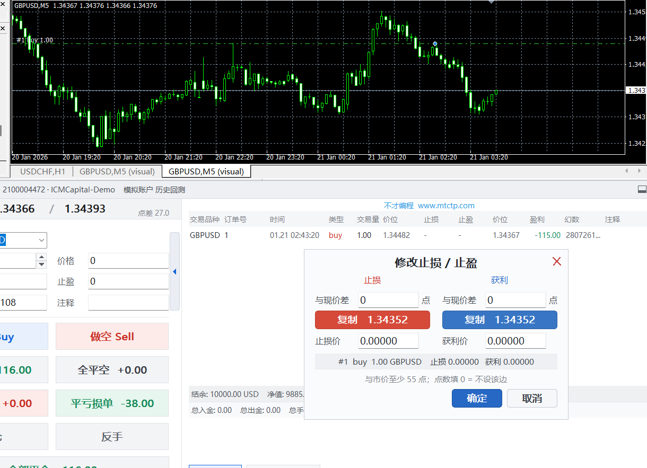Viewport: 647px width, 468px height.
Task: Focus the 价格 price input field
Action: tap(128, 261)
